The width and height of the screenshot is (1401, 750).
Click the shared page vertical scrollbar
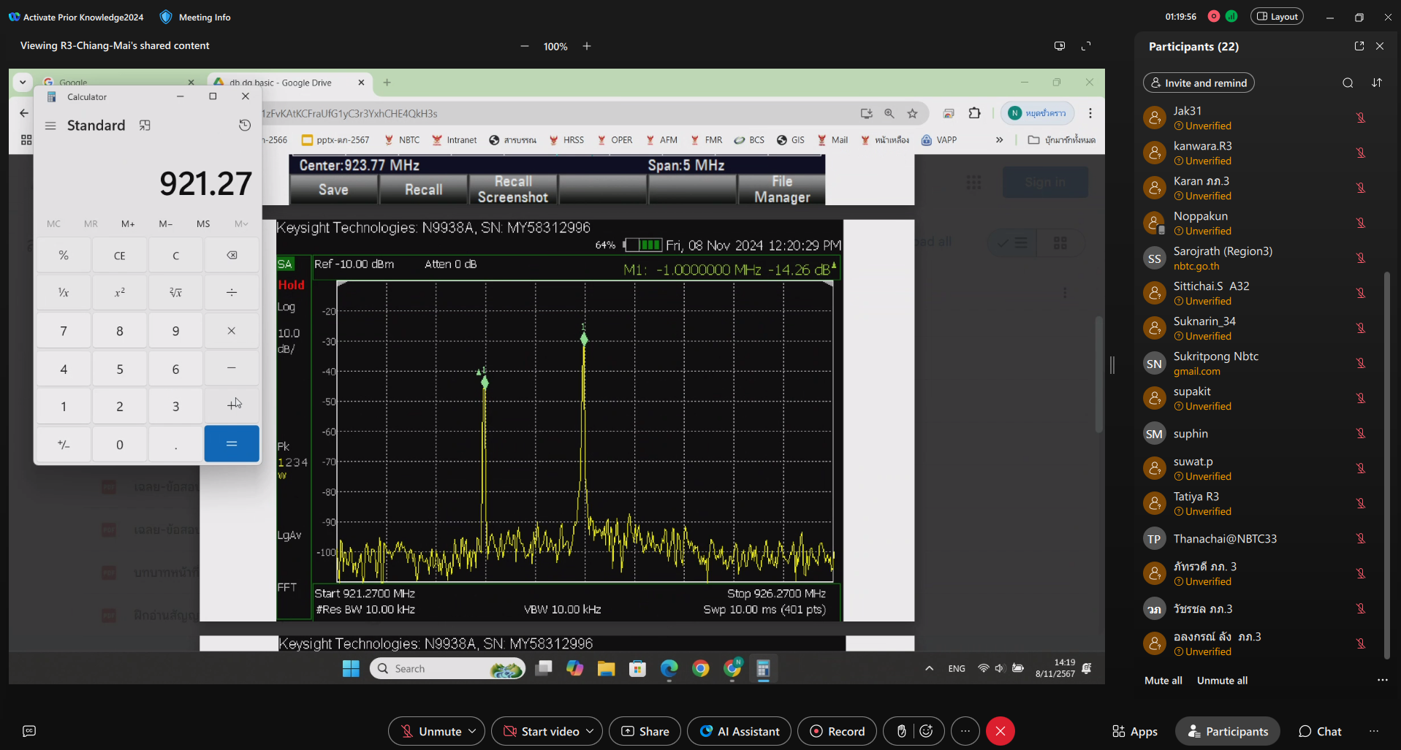point(1098,374)
